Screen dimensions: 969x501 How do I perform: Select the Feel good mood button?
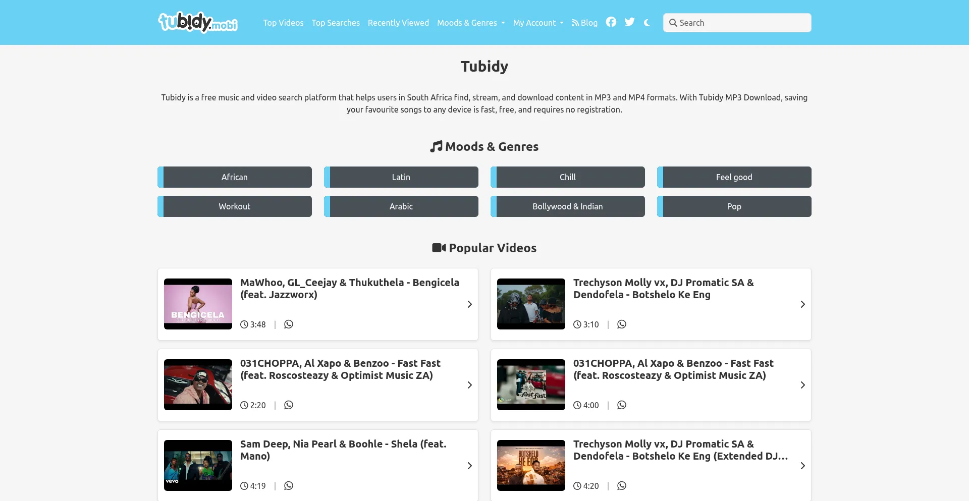734,177
